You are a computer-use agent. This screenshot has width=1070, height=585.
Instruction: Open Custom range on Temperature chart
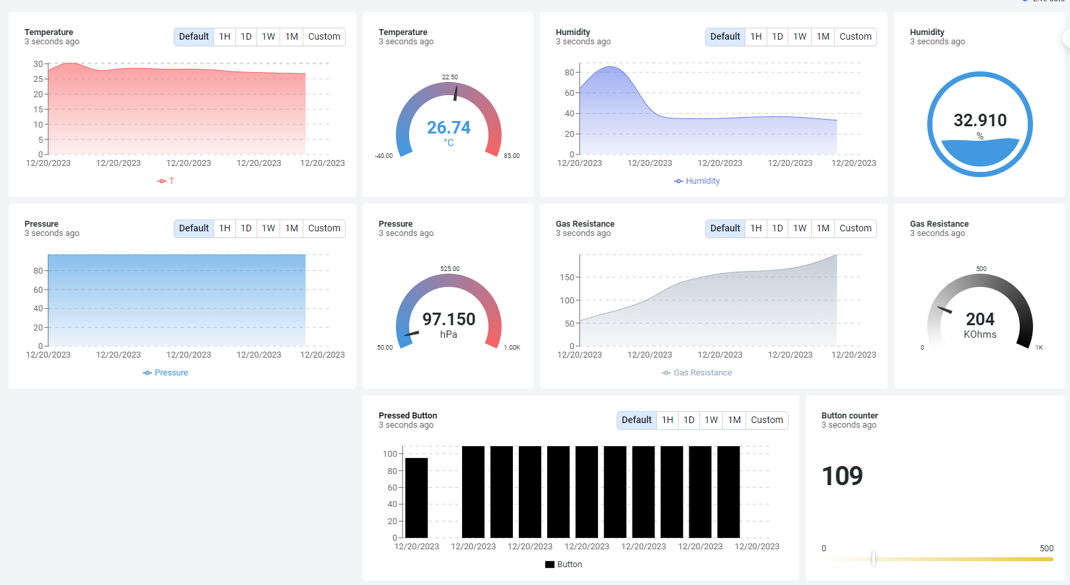[324, 37]
